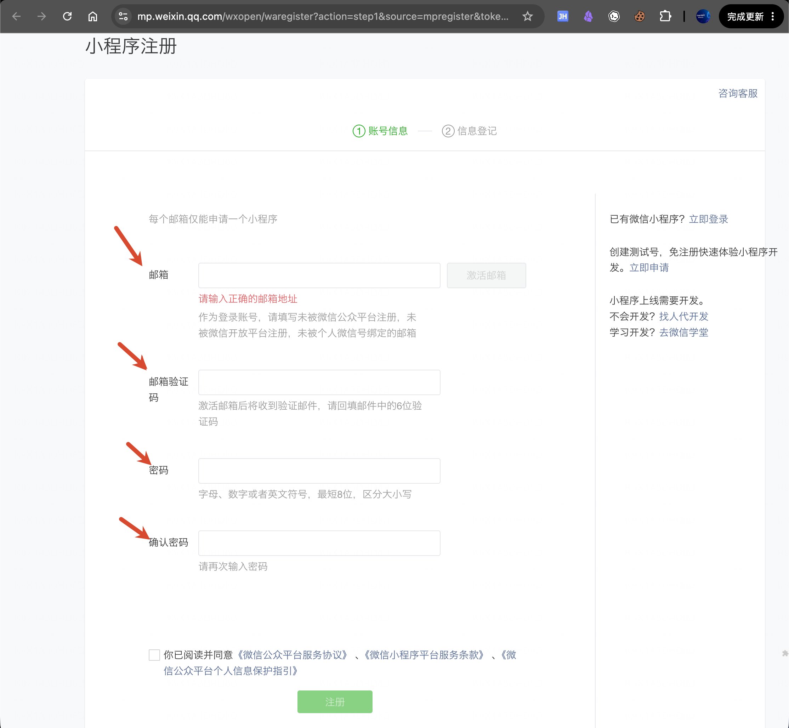Open 《微信小程序平台服务条款》 link
Screen dimensions: 789x728
coord(424,655)
